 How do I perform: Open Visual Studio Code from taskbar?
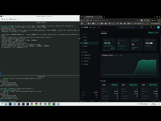pyautogui.click(x=15, y=104)
